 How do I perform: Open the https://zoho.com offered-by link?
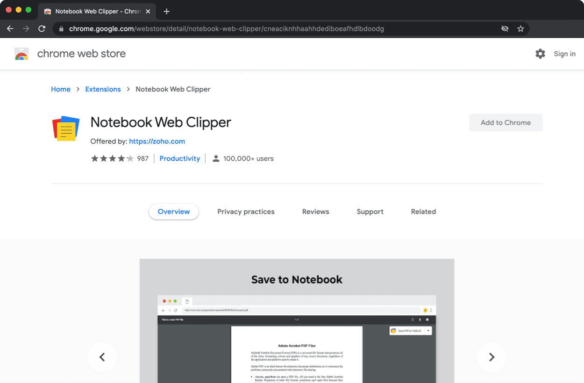157,141
